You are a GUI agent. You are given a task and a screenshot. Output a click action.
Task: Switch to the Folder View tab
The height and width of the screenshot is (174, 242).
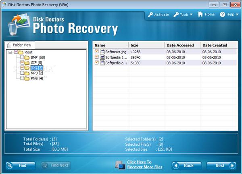point(20,45)
